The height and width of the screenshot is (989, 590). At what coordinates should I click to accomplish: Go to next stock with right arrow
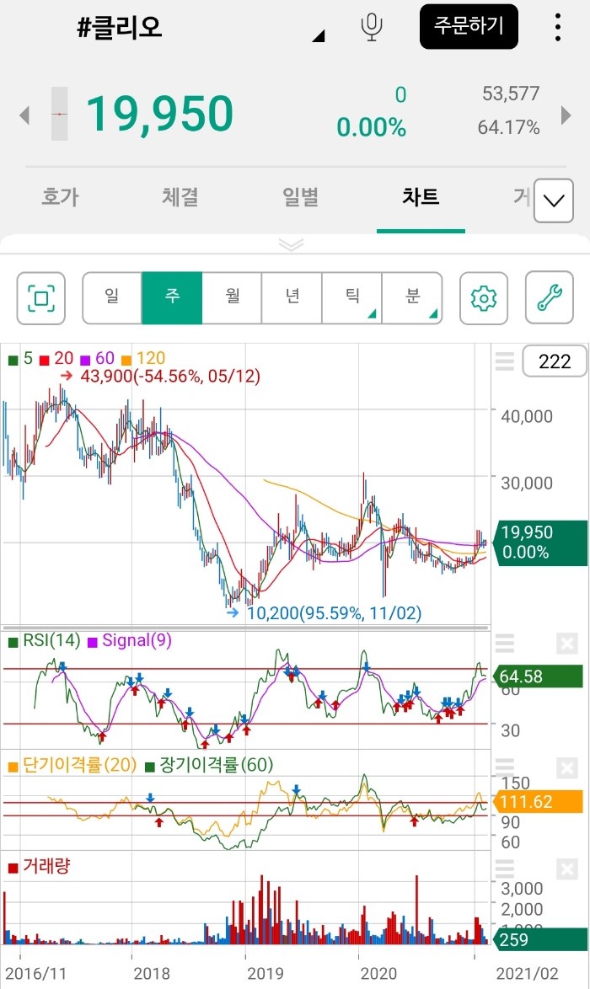[566, 115]
